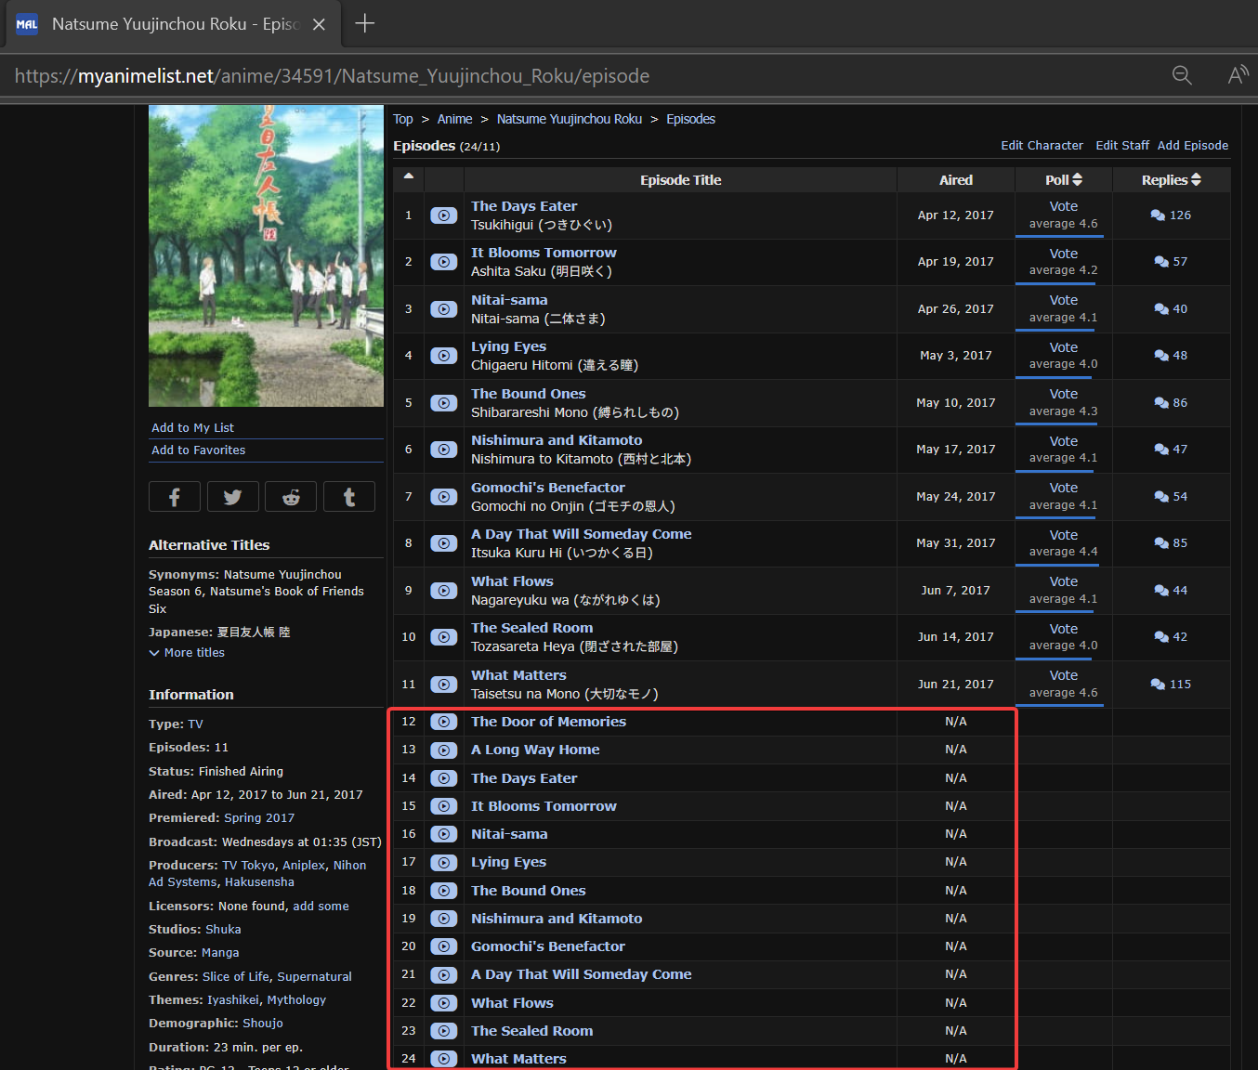Click the Facebook share icon
Screen dimensions: 1258x1070
tap(174, 497)
